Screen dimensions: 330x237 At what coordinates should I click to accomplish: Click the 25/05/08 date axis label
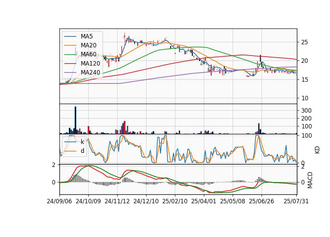pyautogui.click(x=233, y=202)
